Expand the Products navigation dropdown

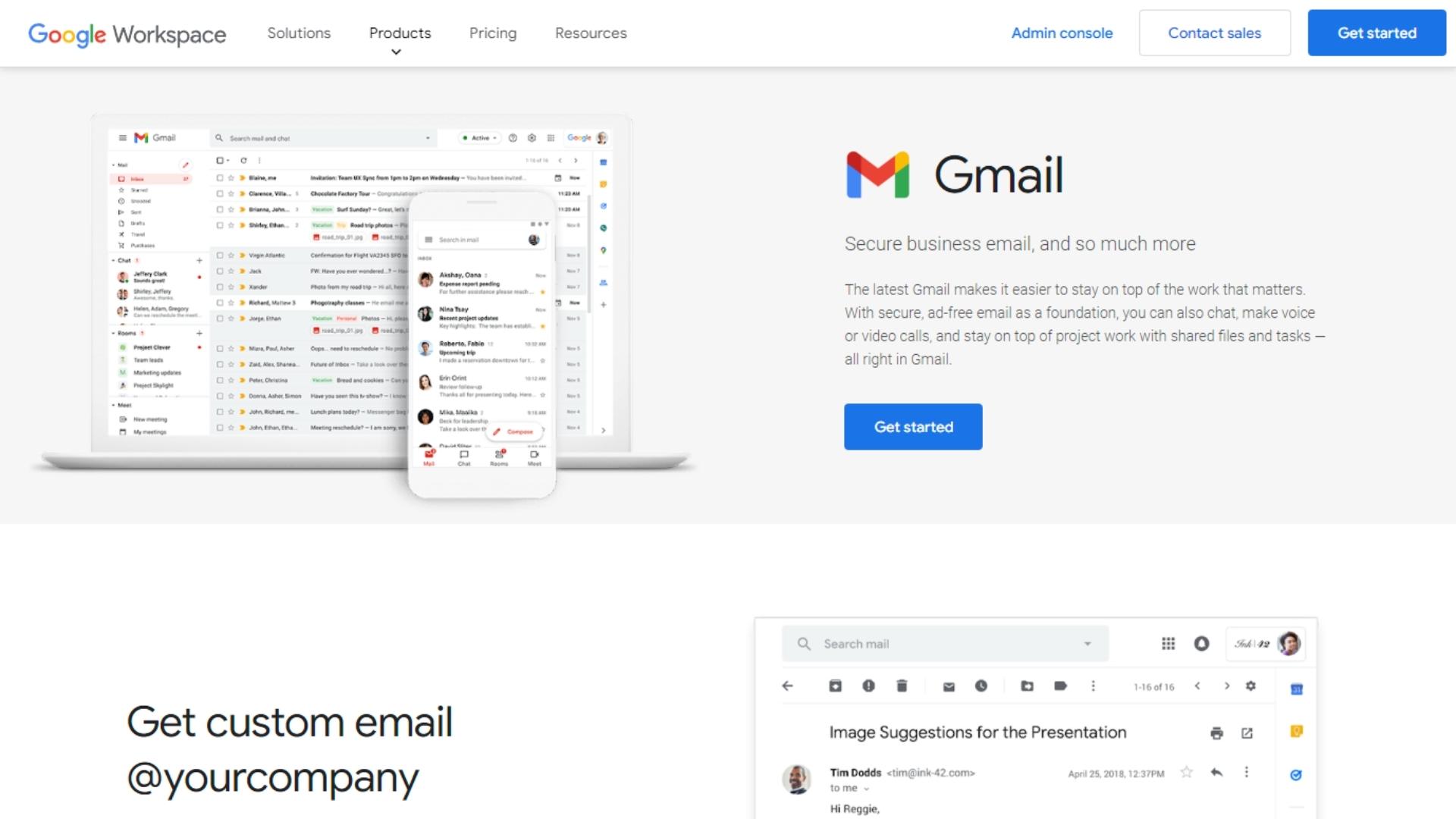(x=399, y=40)
